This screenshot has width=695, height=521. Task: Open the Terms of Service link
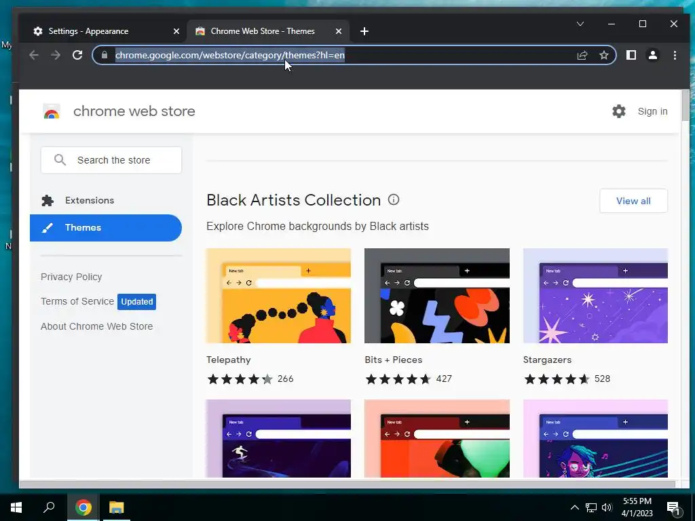tap(77, 301)
